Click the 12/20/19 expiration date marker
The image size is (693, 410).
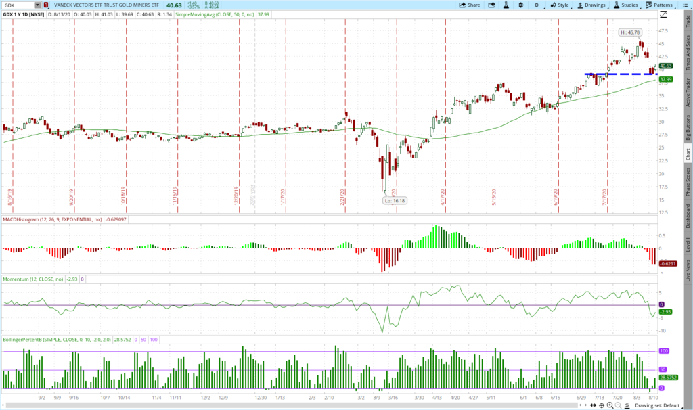(236, 196)
